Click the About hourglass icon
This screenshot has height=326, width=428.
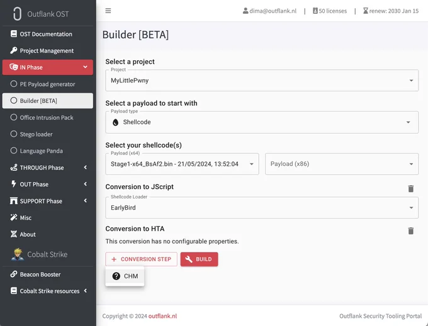(x=13, y=234)
